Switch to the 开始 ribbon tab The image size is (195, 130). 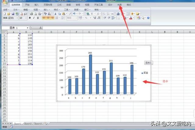click(x=27, y=5)
